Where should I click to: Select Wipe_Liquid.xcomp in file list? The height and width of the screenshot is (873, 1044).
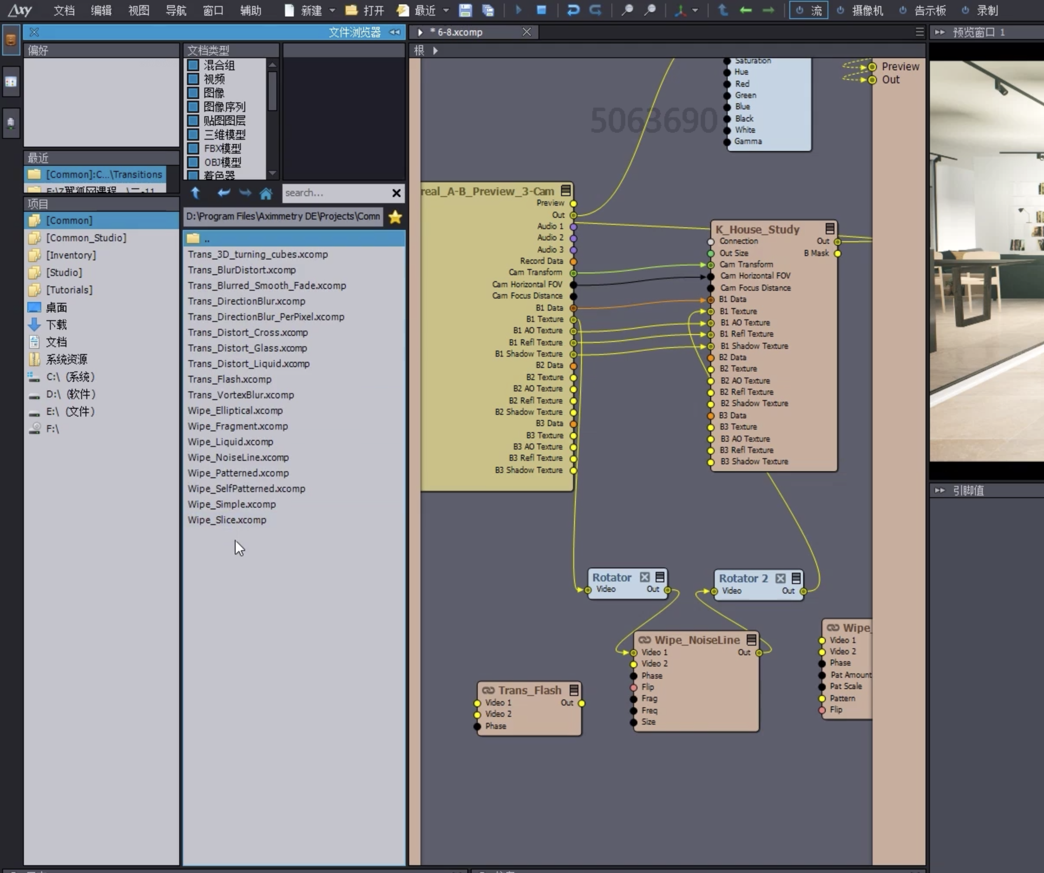[230, 442]
